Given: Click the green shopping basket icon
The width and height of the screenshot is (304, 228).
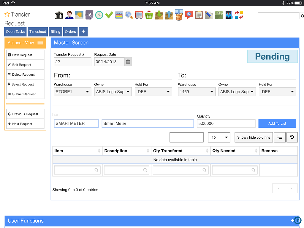Looking at the screenshot, I should pyautogui.click(x=149, y=15).
